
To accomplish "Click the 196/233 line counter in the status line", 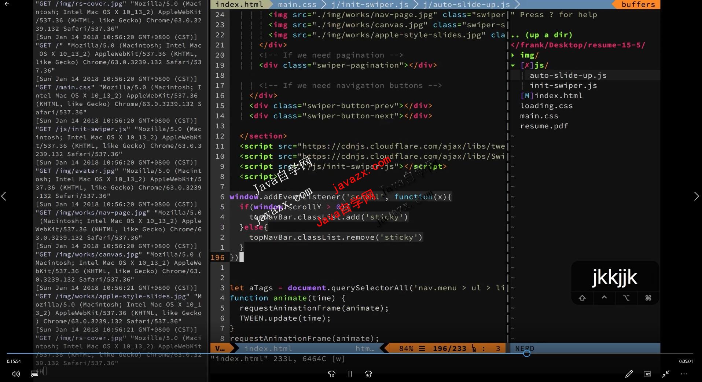I will (449, 348).
